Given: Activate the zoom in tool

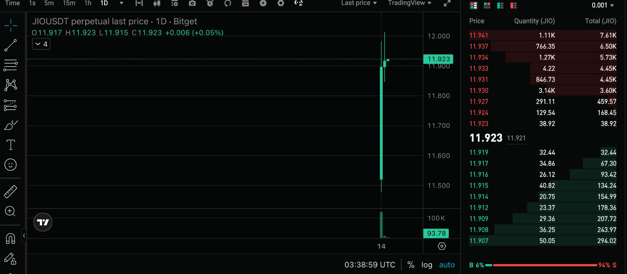Looking at the screenshot, I should (10, 211).
